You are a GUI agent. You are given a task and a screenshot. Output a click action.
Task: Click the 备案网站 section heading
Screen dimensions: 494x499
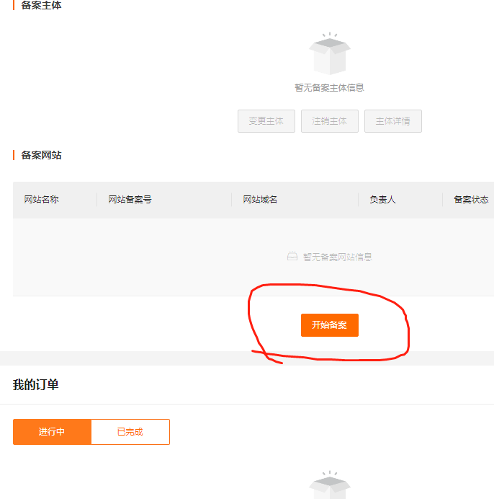coord(41,155)
